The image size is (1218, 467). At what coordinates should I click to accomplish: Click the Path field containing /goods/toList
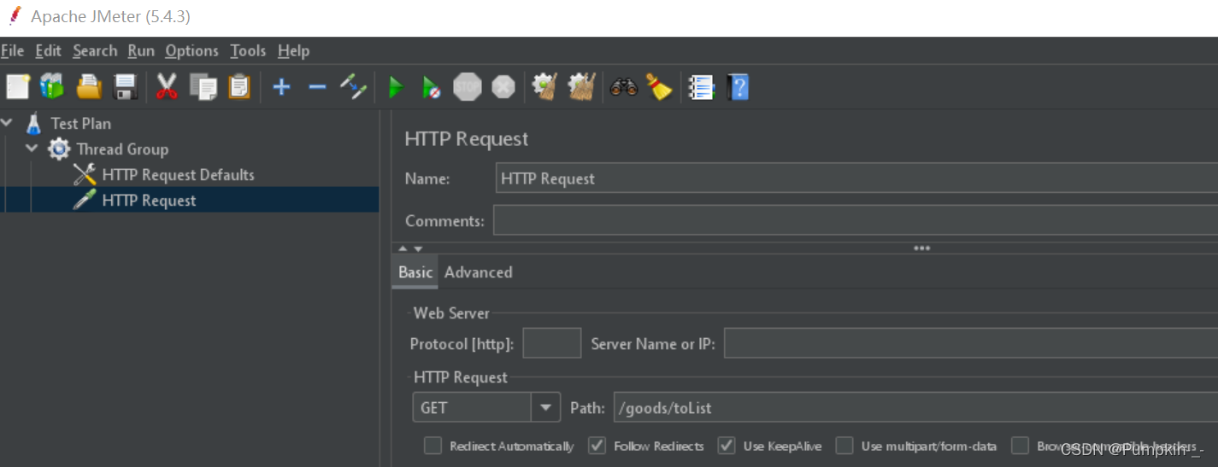(915, 408)
